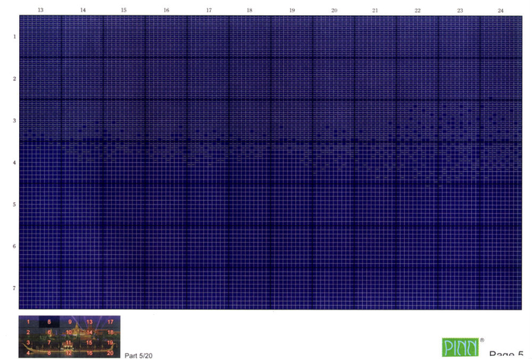Open section 8 in the overview thumbnail
Image resolution: width=532 pixels, height=359 pixels.
pos(49,353)
